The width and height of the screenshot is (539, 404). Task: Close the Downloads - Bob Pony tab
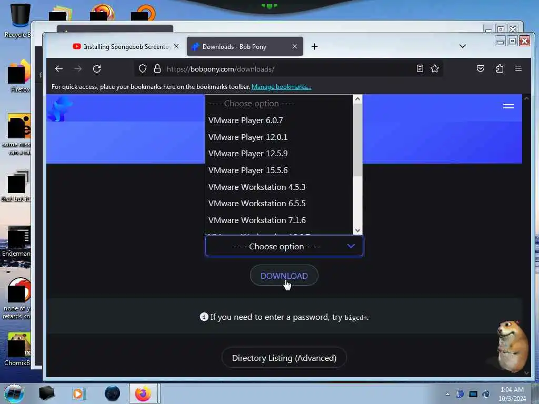(x=295, y=46)
